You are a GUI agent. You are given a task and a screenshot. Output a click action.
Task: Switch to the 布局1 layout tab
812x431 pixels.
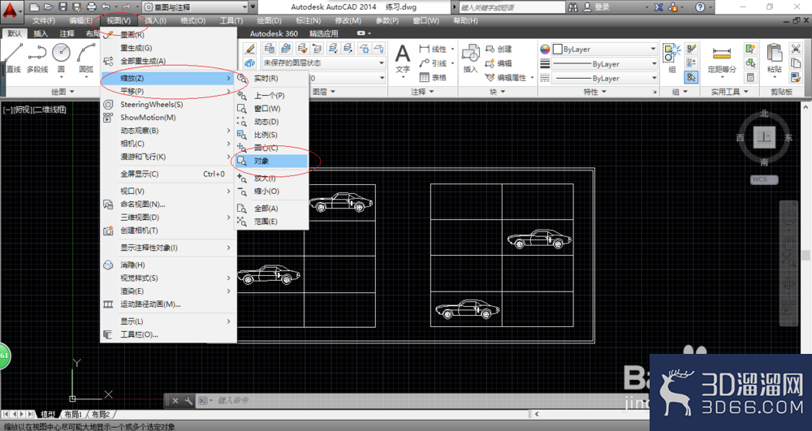(x=73, y=415)
